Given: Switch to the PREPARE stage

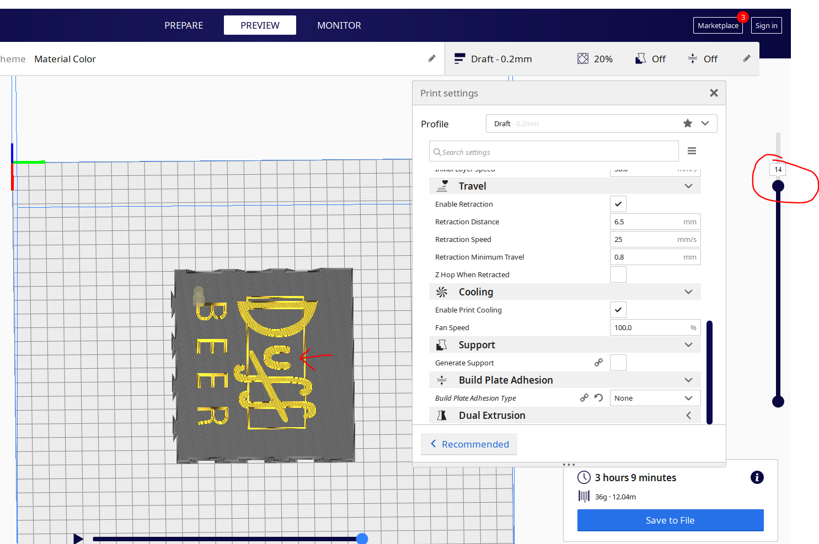Looking at the screenshot, I should pyautogui.click(x=184, y=25).
